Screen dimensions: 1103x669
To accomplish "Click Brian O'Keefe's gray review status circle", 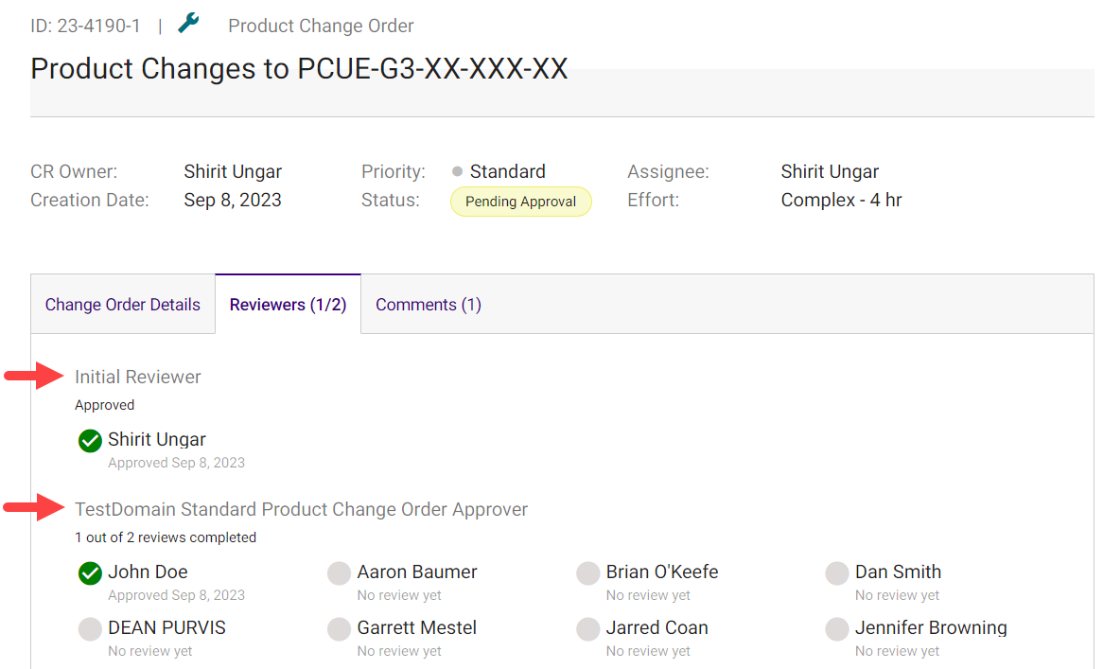I will coord(588,572).
